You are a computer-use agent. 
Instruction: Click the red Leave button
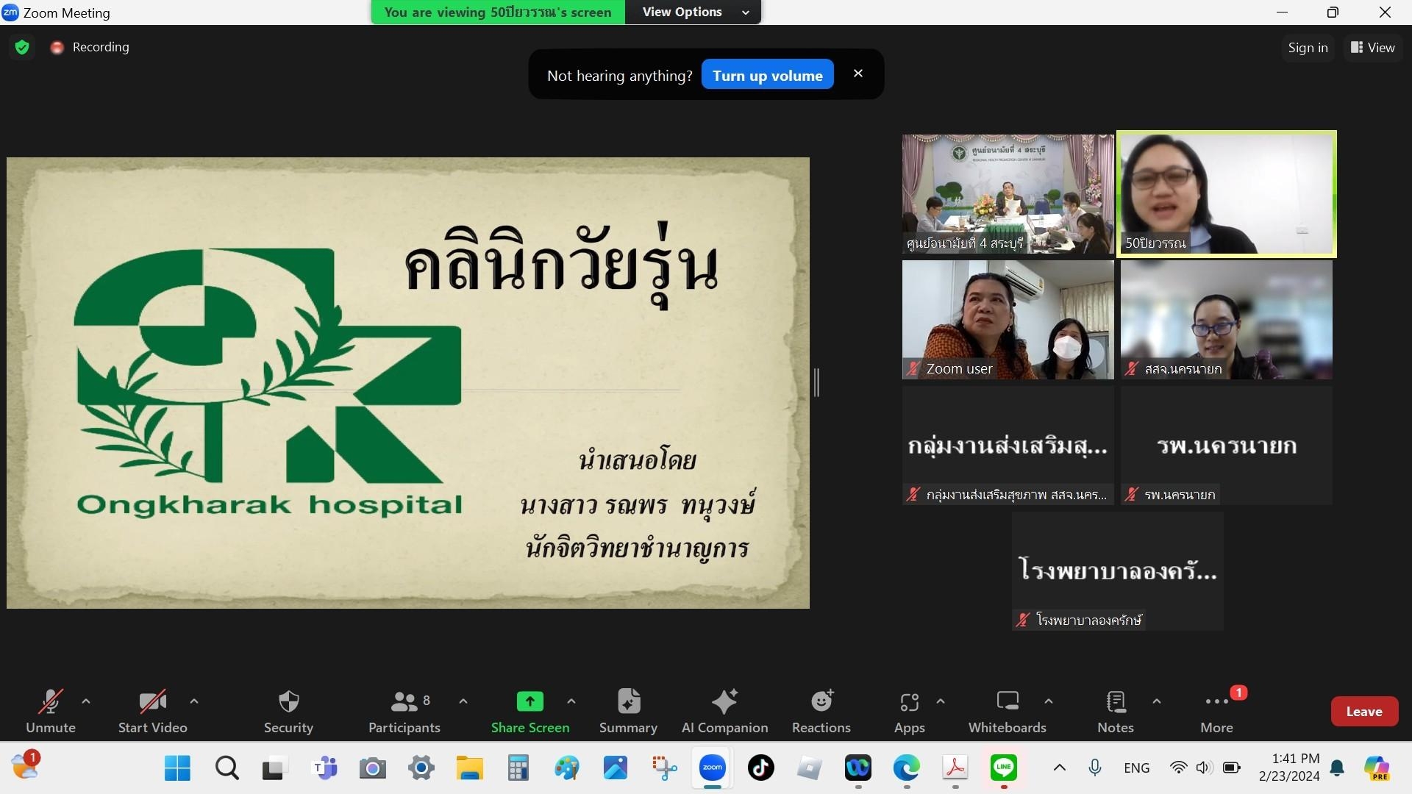(x=1364, y=711)
